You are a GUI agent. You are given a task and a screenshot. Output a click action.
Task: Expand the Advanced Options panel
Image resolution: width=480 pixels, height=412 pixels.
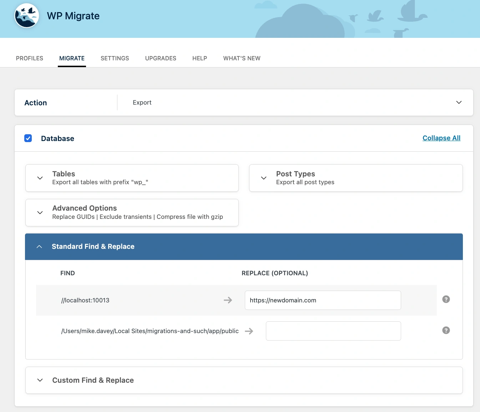point(40,212)
